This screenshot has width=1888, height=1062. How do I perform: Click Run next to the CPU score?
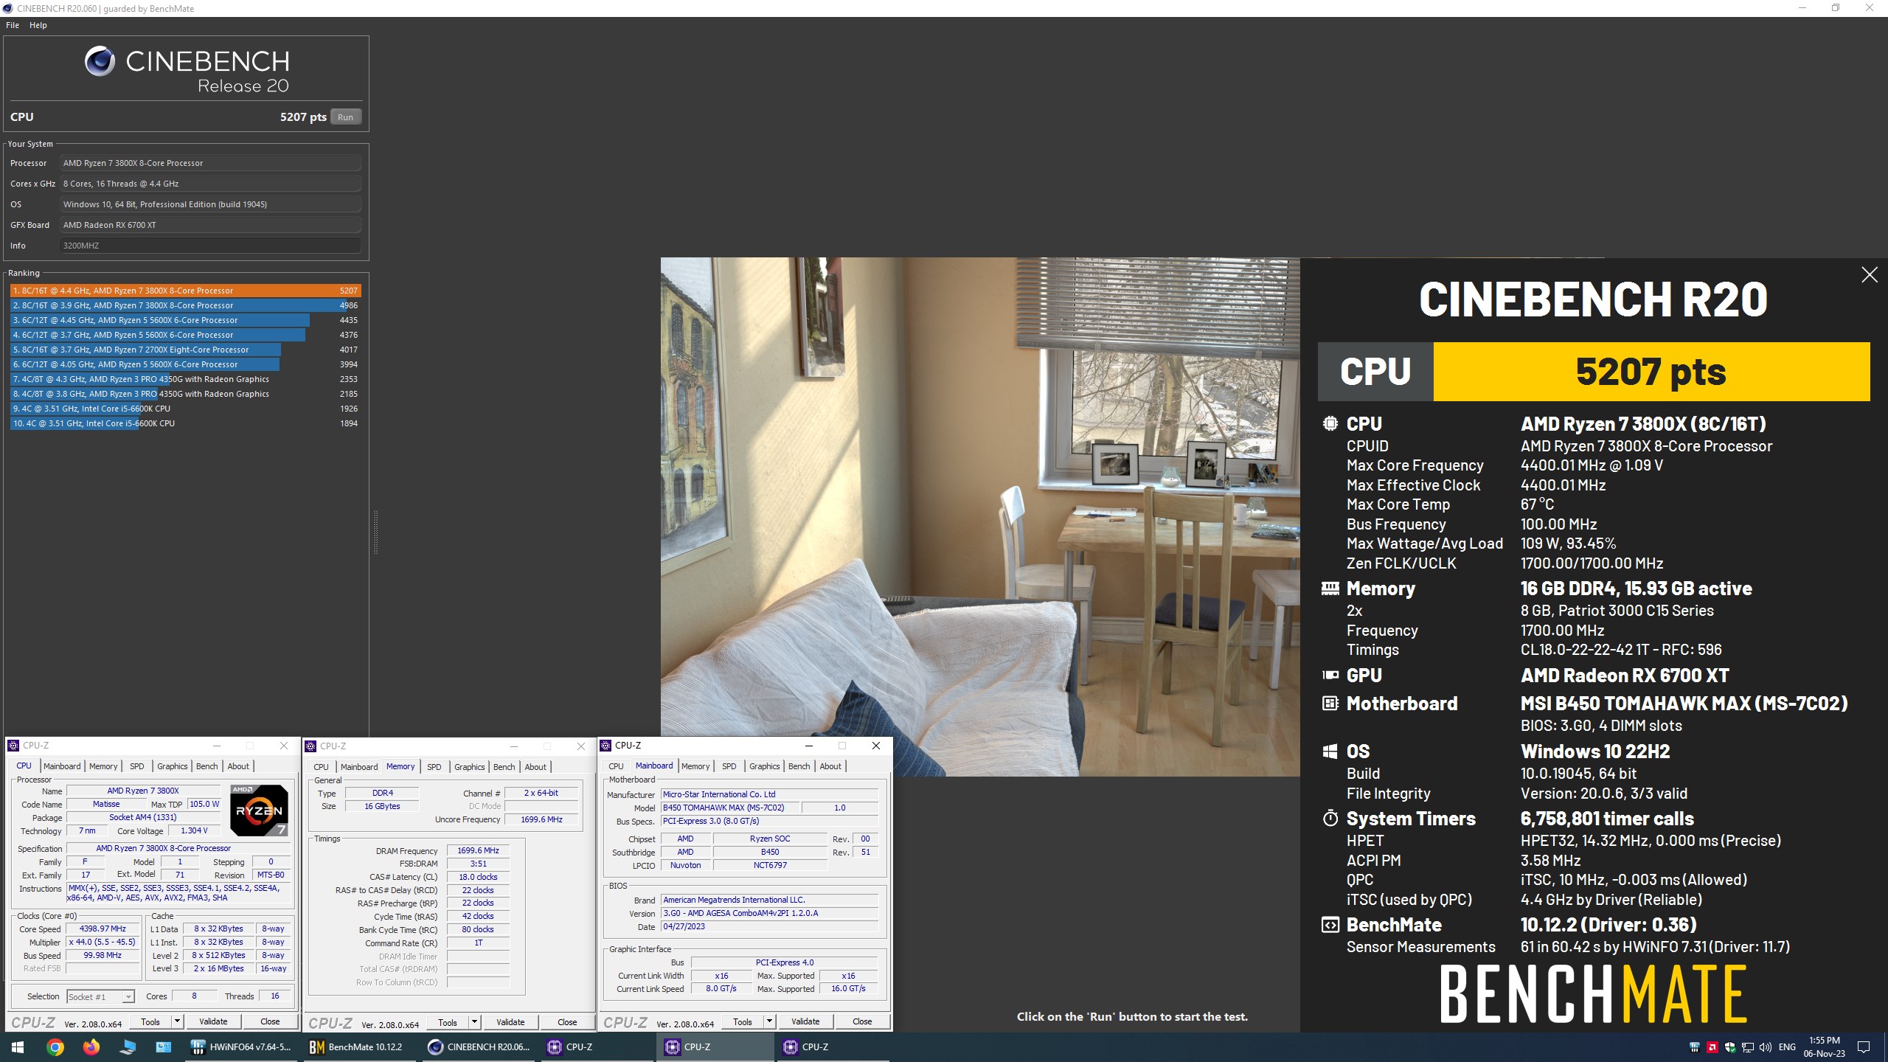pos(345,117)
